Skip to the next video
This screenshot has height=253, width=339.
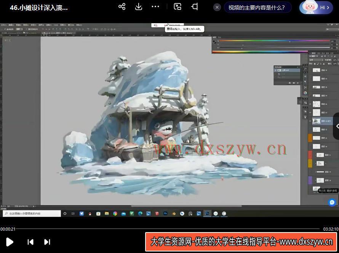pyautogui.click(x=47, y=242)
